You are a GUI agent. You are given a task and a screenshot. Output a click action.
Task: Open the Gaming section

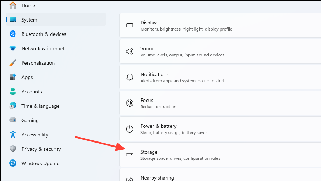(x=56, y=120)
